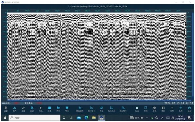Add a marker with 标记 icon
This screenshot has width=195, height=122.
(x=137, y=109)
